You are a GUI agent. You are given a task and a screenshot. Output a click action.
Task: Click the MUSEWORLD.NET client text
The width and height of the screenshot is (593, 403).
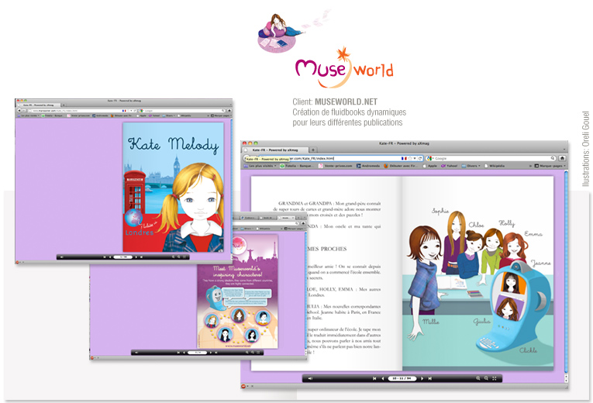346,102
